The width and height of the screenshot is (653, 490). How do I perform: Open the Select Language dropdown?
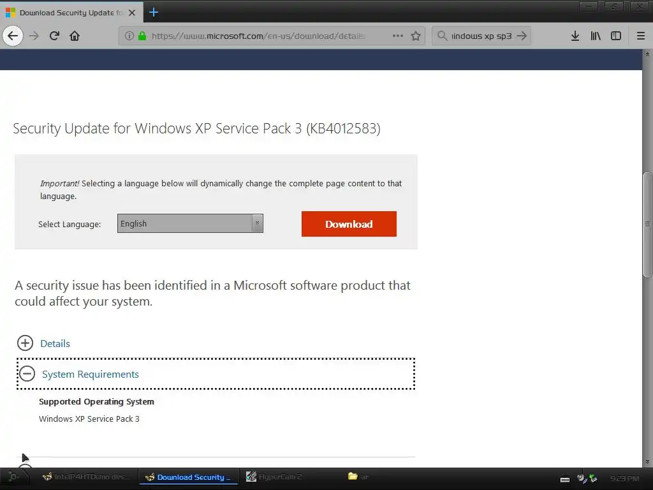point(190,223)
